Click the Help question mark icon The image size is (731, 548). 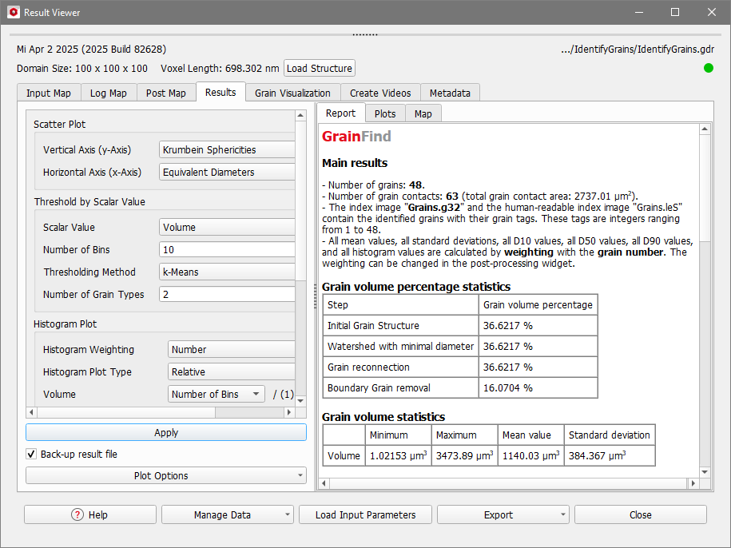coord(77,514)
